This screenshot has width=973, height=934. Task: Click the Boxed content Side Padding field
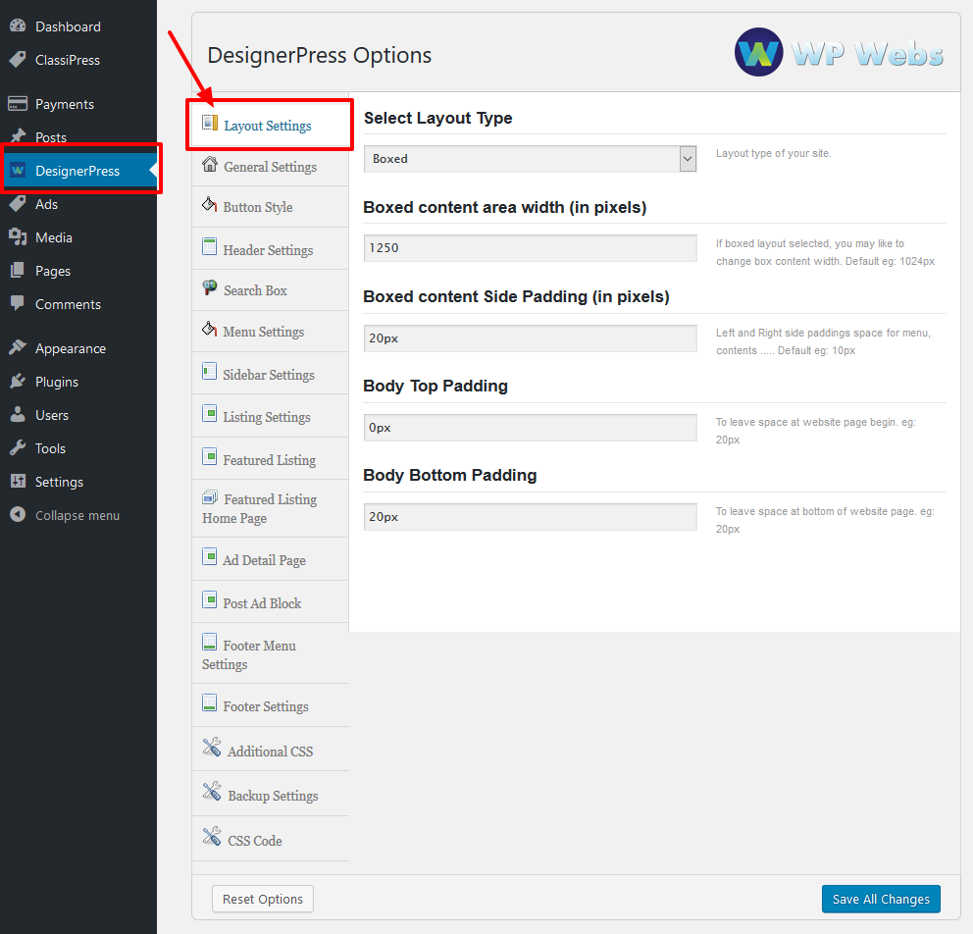530,338
